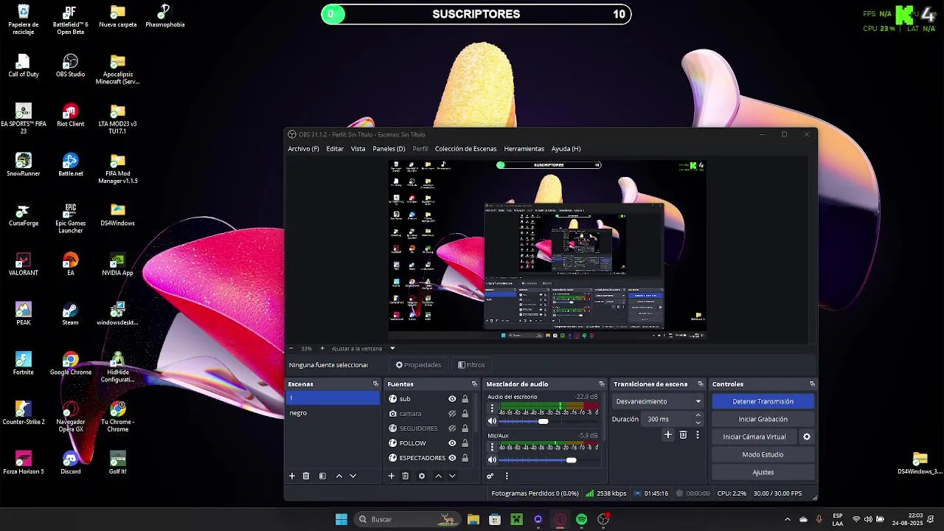The width and height of the screenshot is (944, 531).
Task: Hide the FOLLOW source
Action: click(452, 443)
